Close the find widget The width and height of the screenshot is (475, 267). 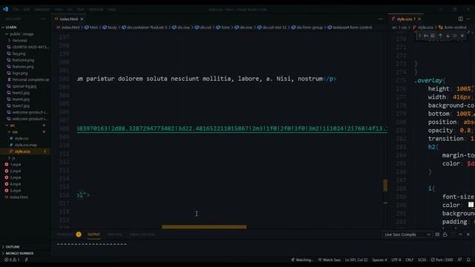462,36
